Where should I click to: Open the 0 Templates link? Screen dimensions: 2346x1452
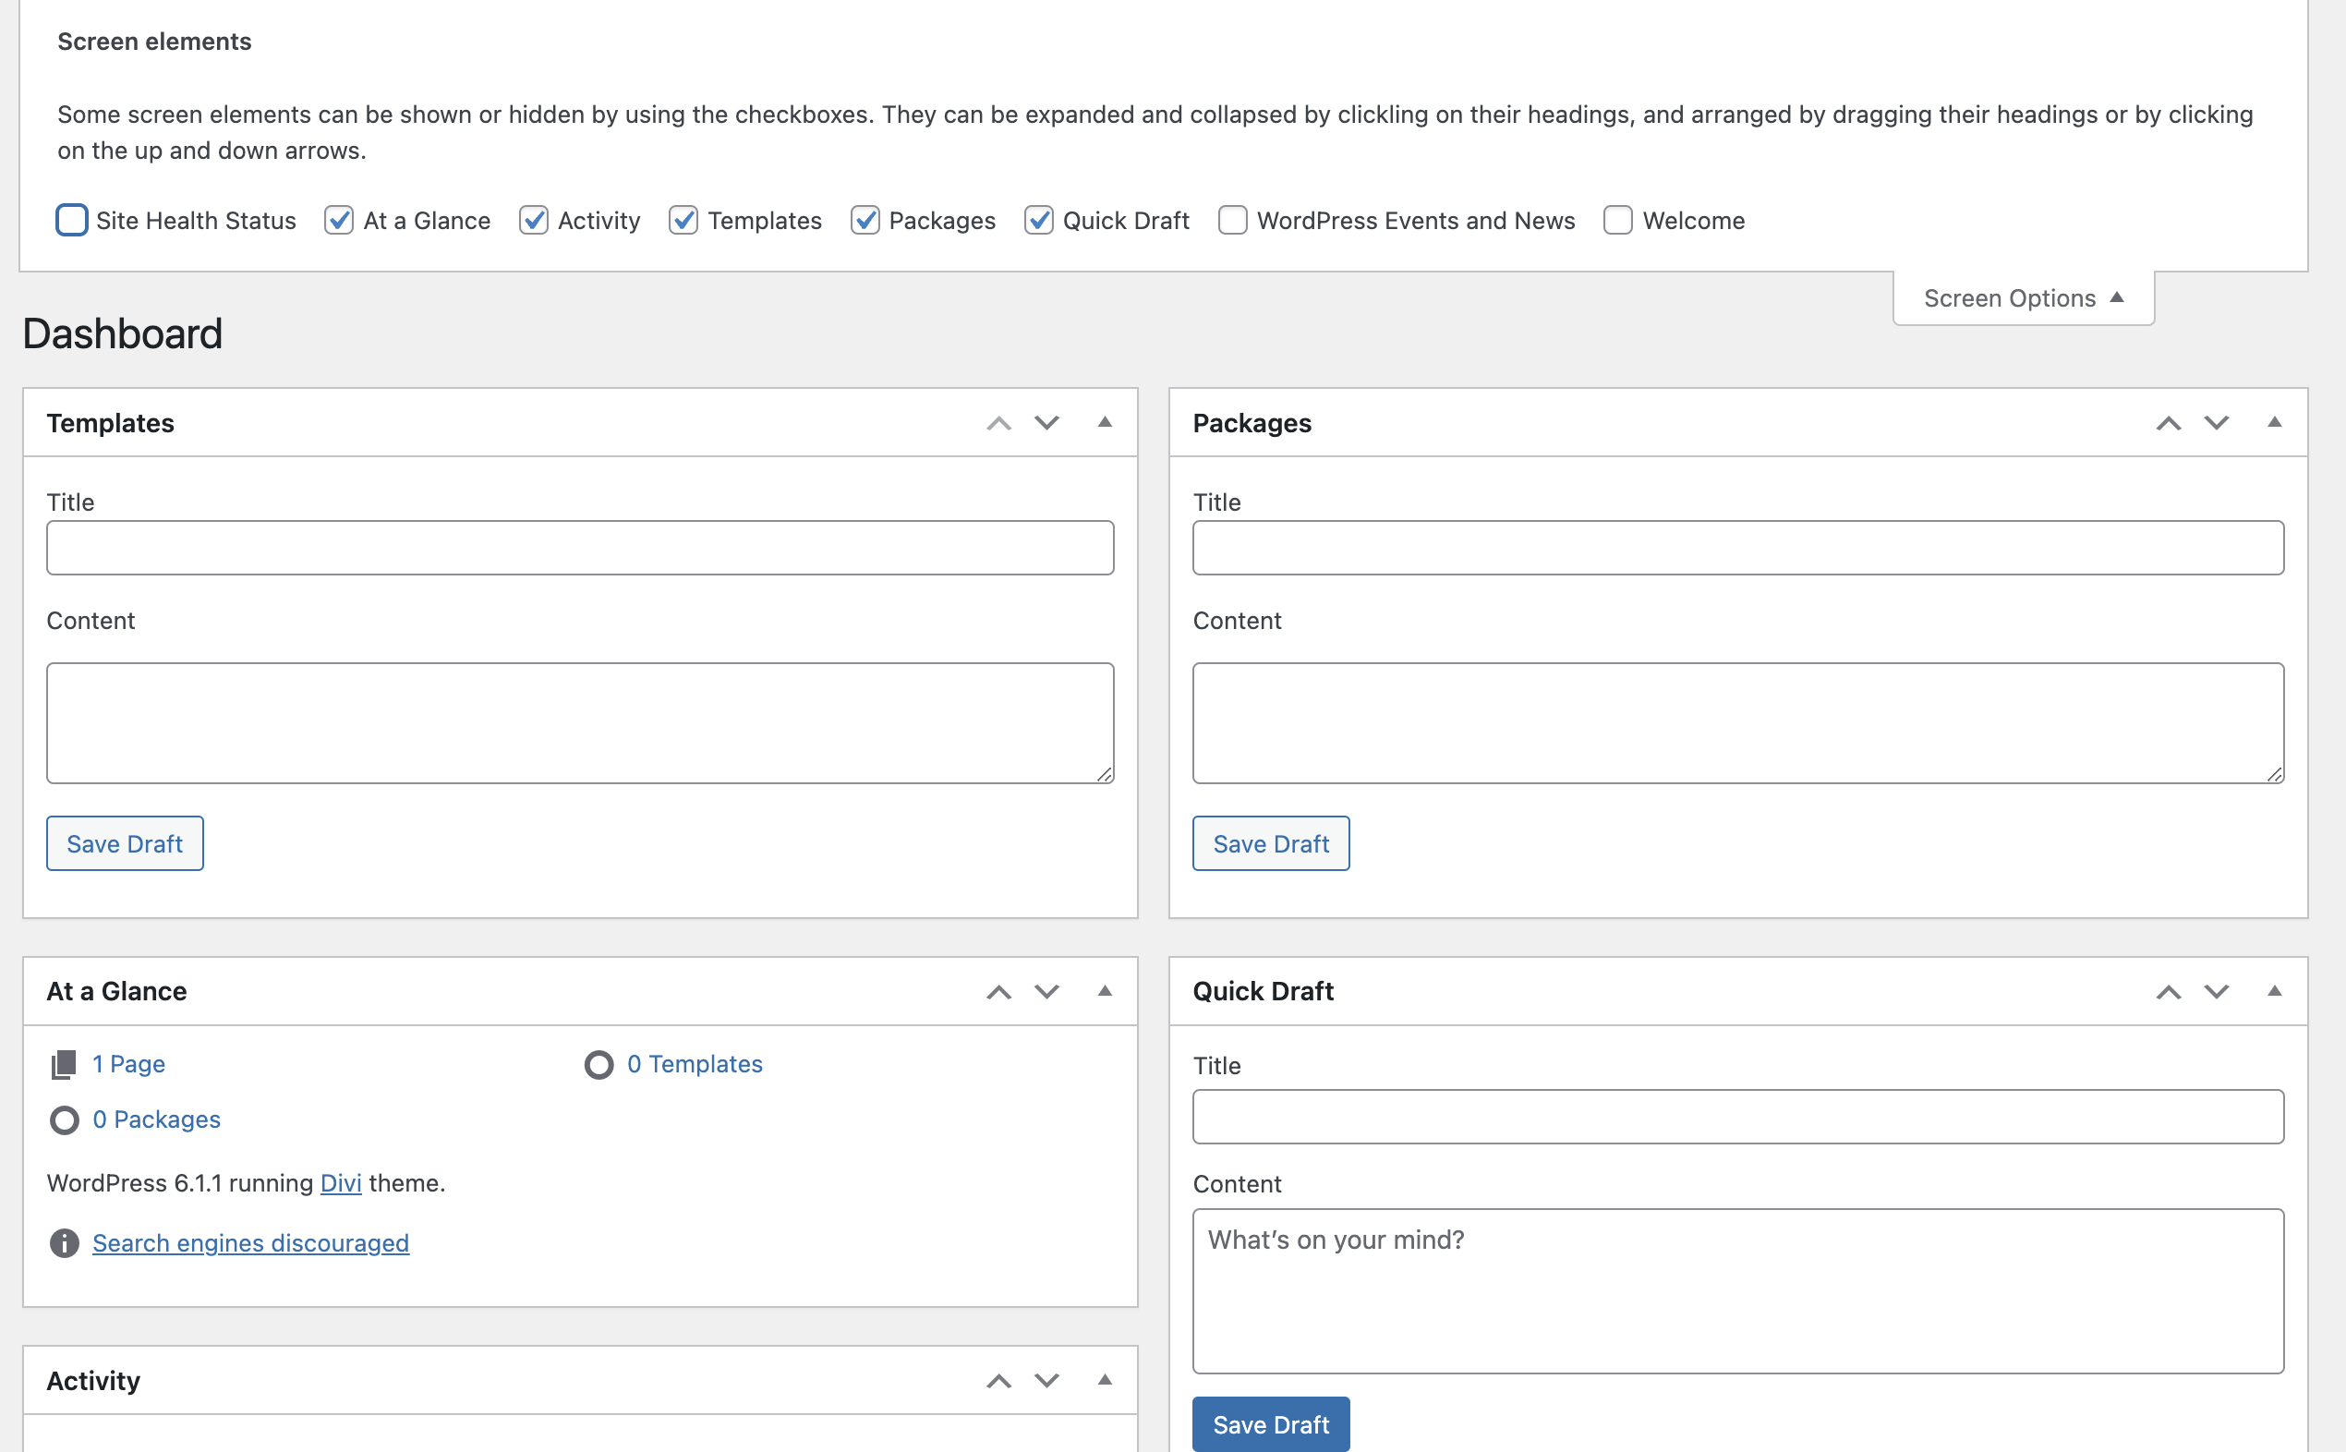(695, 1064)
